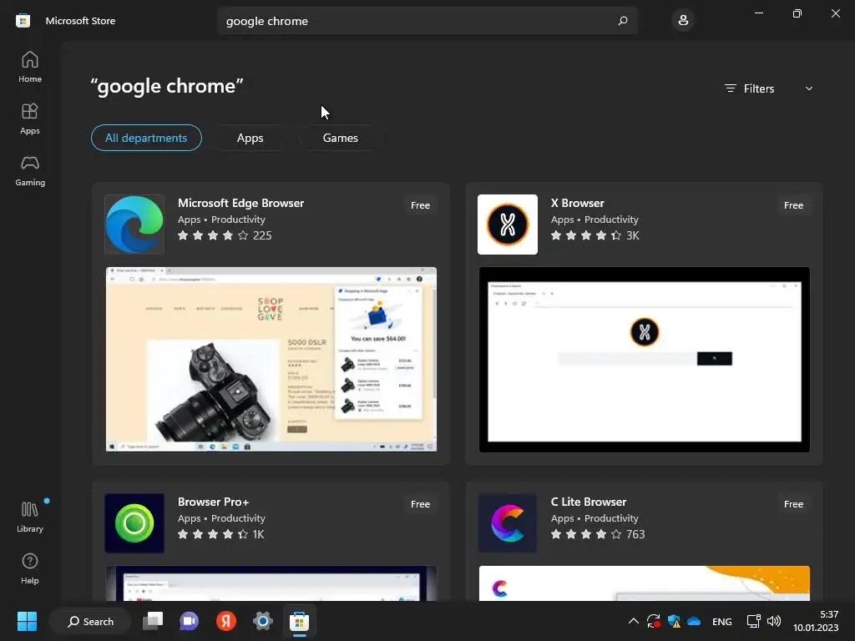The width and height of the screenshot is (855, 641).
Task: Open the Home section in sidebar
Action: (x=30, y=67)
